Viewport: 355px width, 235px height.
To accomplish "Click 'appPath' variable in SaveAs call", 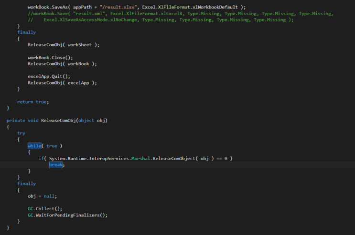I will pyautogui.click(x=82, y=7).
